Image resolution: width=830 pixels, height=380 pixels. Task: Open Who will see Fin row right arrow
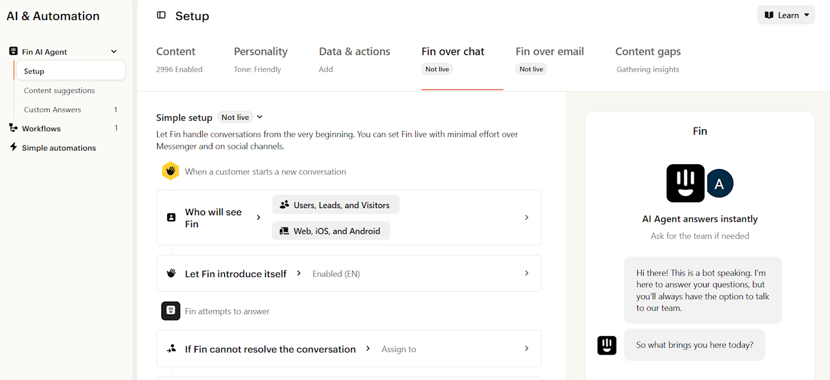tap(526, 218)
